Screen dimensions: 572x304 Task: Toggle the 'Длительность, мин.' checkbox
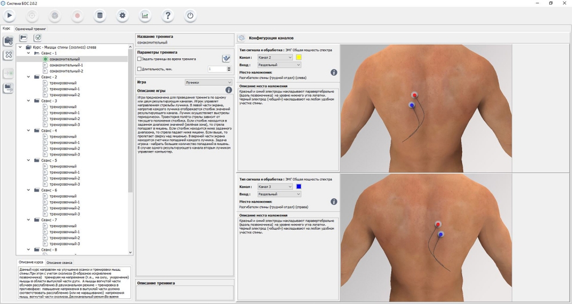[140, 69]
